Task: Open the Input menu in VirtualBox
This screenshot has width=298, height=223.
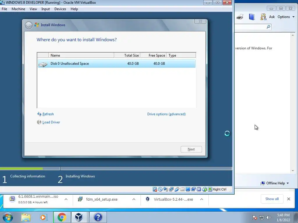Action: (46, 9)
